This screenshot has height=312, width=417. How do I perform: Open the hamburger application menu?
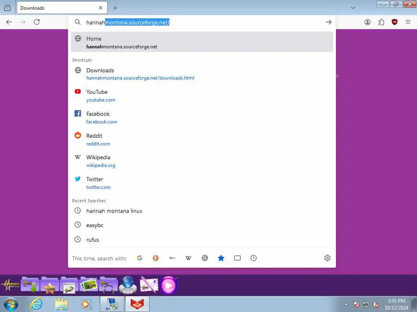coord(408,22)
